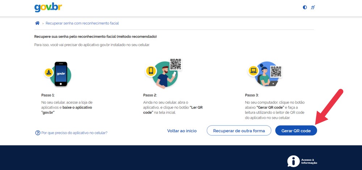Click 'Voltar ao início' link
Viewport: 362px width, 170px height.
182,131
